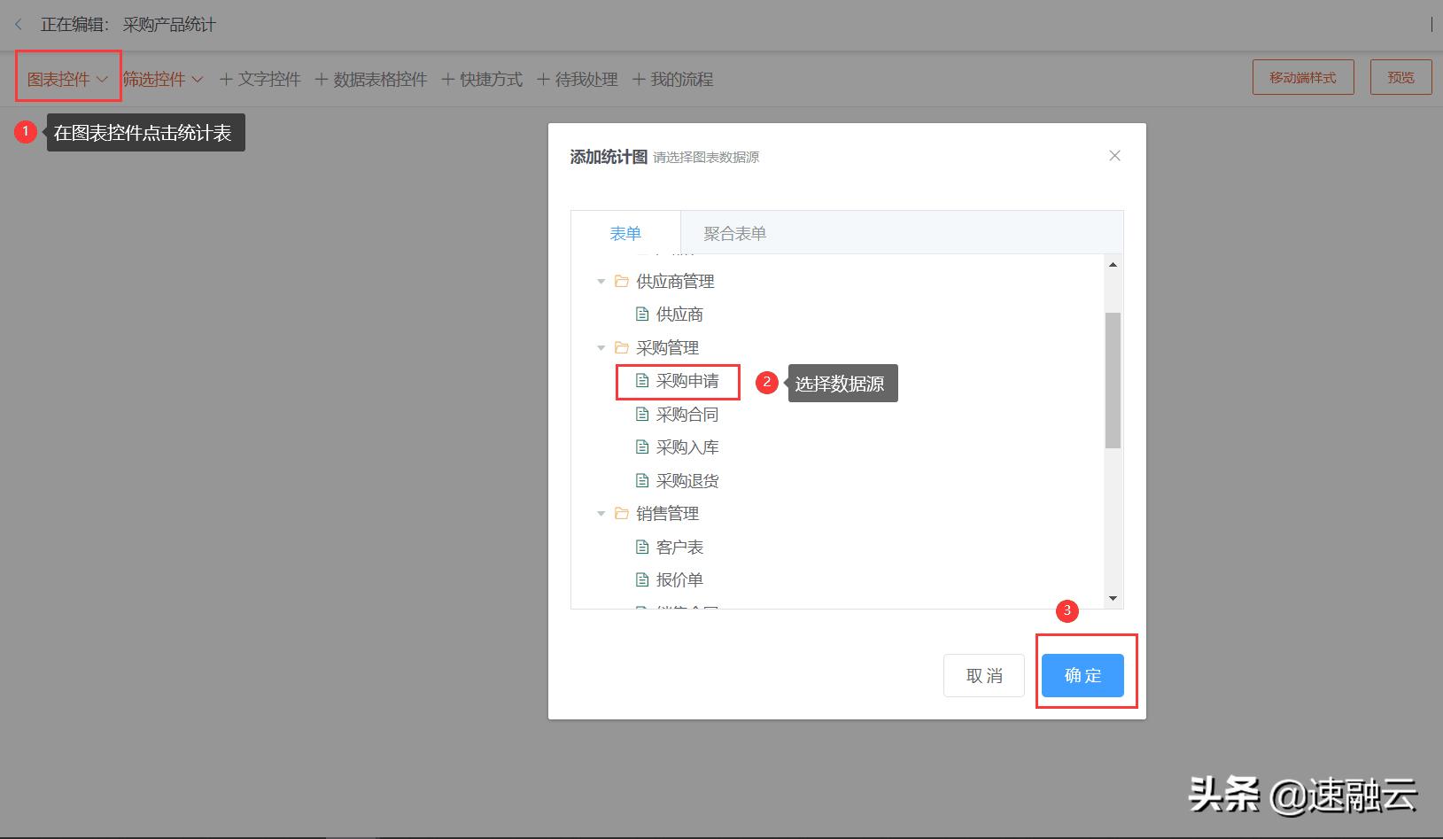Screen dimensions: 1443x839
Task: Switch to the 聚合表单 tab
Action: tap(733, 233)
